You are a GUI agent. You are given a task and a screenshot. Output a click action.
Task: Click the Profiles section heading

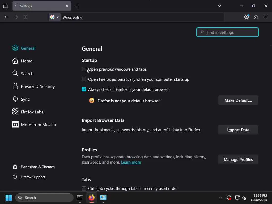pyautogui.click(x=89, y=150)
